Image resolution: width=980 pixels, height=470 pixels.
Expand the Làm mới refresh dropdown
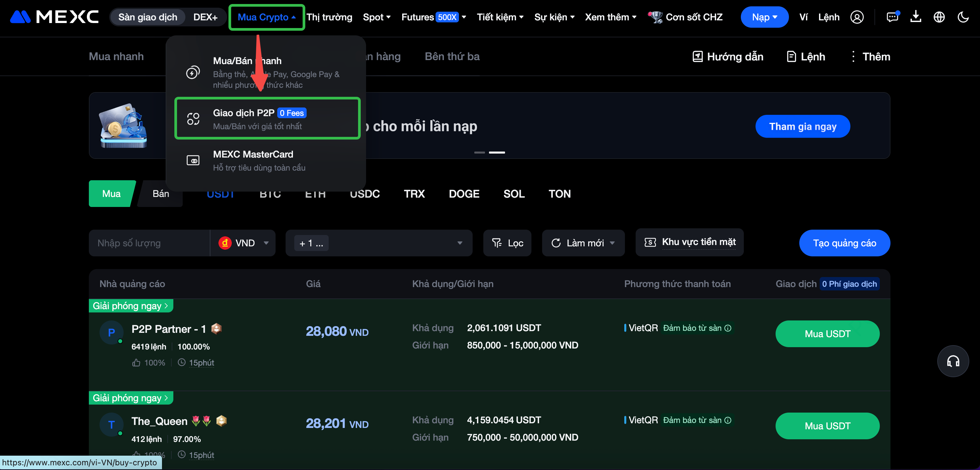[612, 243]
